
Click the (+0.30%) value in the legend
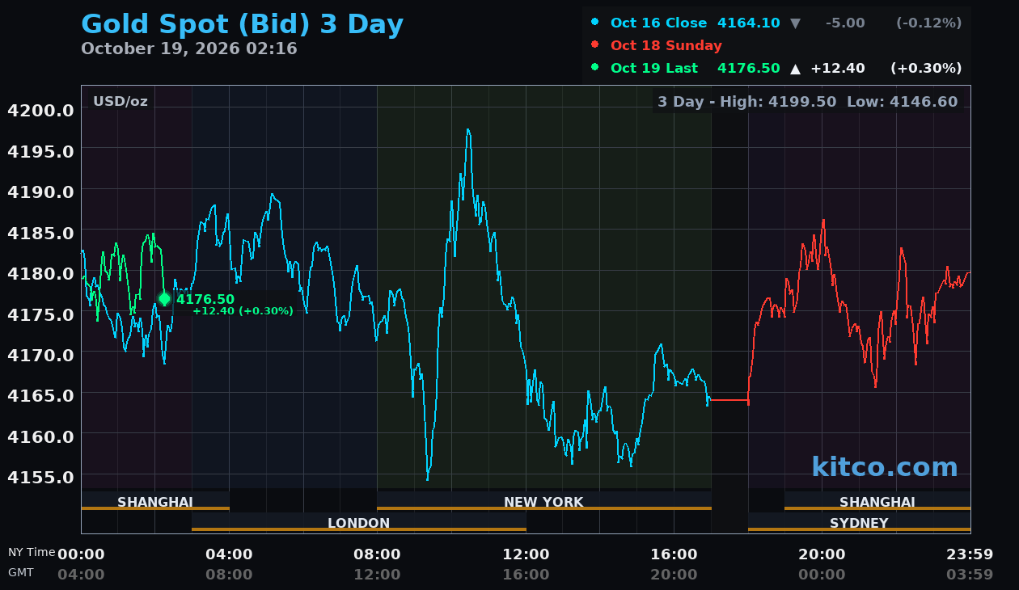926,68
